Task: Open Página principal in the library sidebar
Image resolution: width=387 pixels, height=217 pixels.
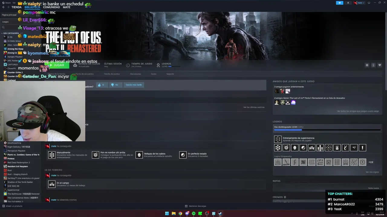Action: (x=9, y=15)
